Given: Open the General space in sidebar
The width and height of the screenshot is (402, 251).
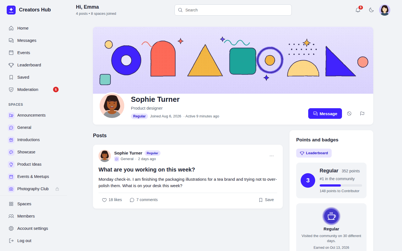Looking at the screenshot, I should (x=33, y=127).
